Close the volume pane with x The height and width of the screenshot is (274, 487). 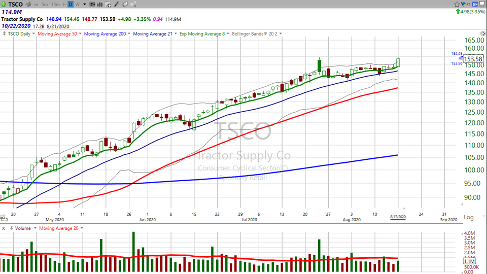point(4,228)
